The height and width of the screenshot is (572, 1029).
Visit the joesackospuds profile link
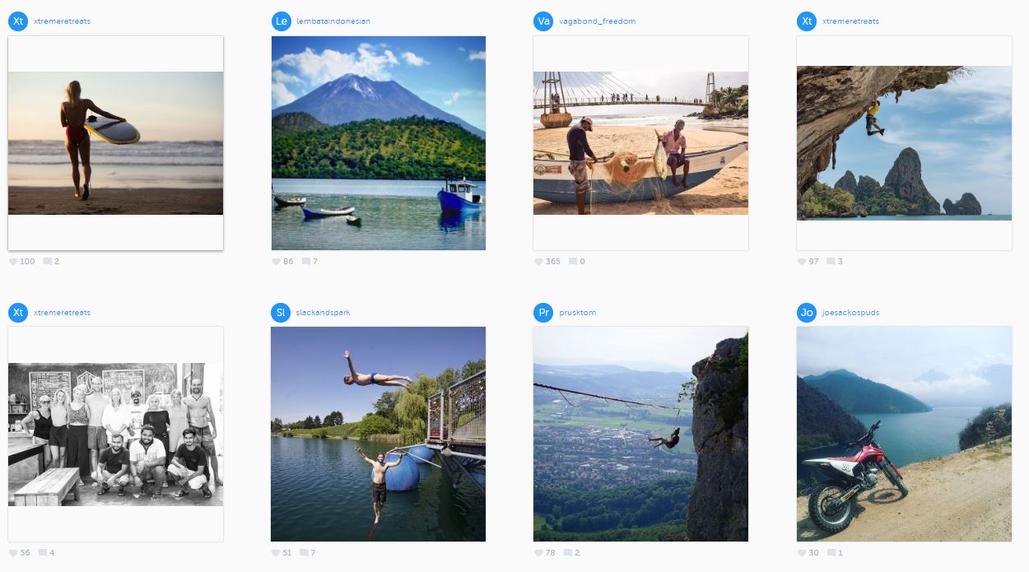click(x=850, y=313)
